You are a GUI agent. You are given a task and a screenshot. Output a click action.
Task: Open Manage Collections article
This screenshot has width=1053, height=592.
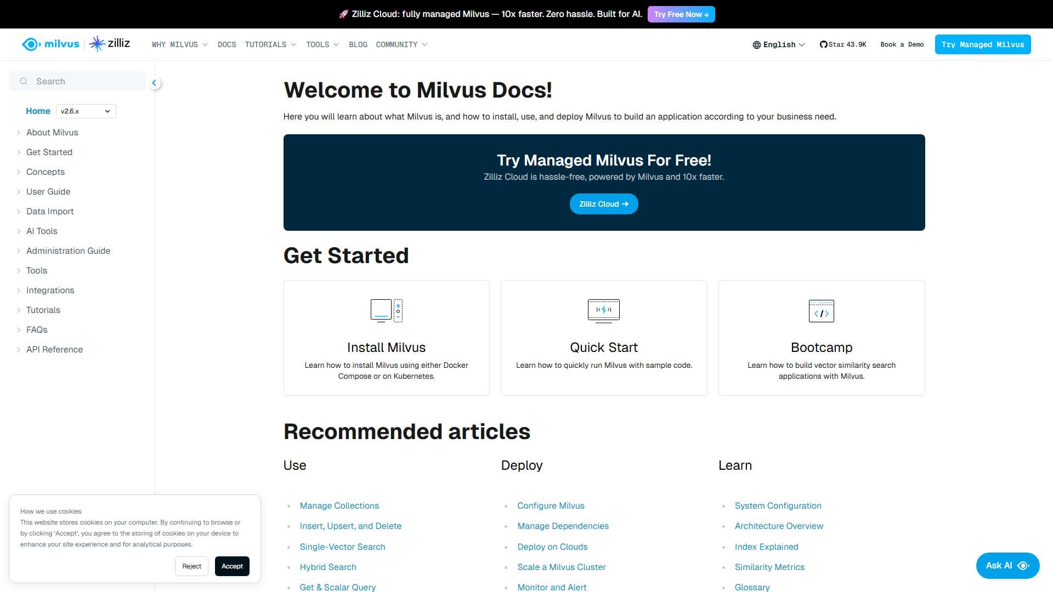[x=339, y=506]
